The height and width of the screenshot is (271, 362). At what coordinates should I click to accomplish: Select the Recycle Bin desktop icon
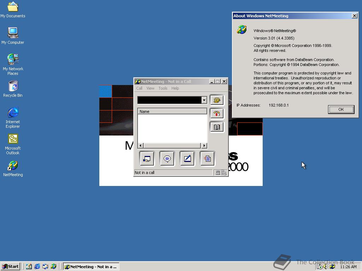[x=13, y=89]
